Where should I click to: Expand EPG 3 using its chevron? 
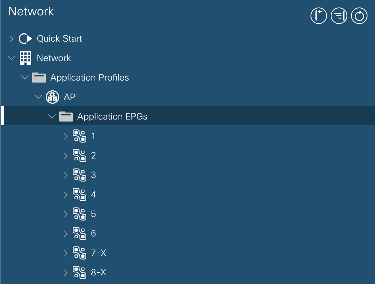coord(65,175)
